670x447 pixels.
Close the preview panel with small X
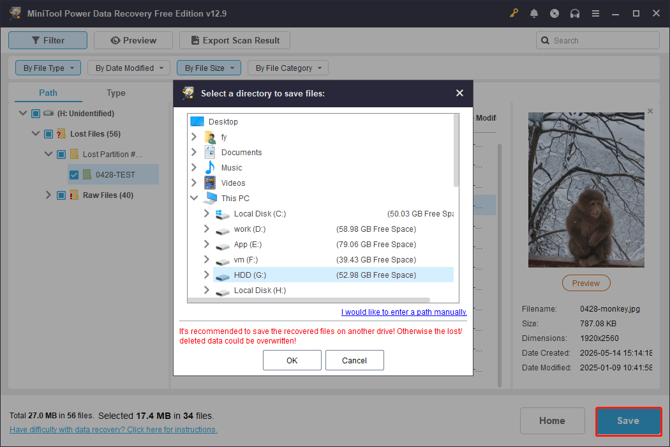(650, 111)
